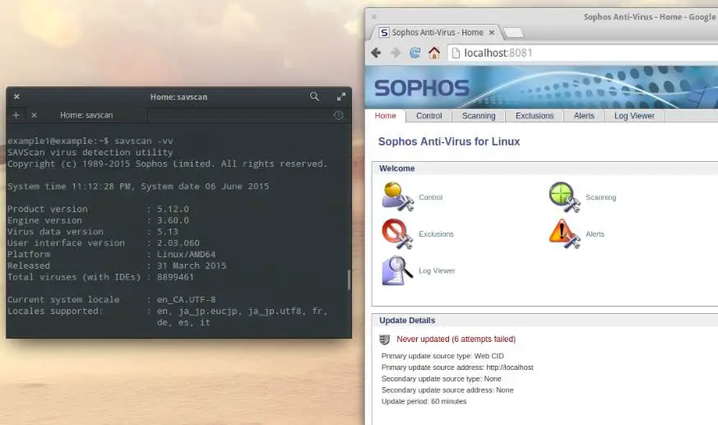
Task: Switch to the Exclusions tab
Action: point(535,116)
